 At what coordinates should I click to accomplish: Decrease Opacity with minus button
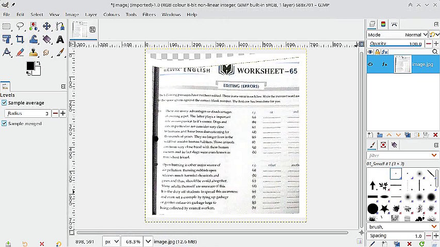tap(429, 44)
